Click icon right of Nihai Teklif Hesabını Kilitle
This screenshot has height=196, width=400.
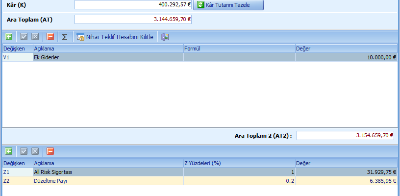coord(165,37)
